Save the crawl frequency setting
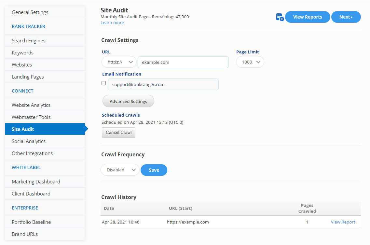The height and width of the screenshot is (245, 370). coord(154,170)
